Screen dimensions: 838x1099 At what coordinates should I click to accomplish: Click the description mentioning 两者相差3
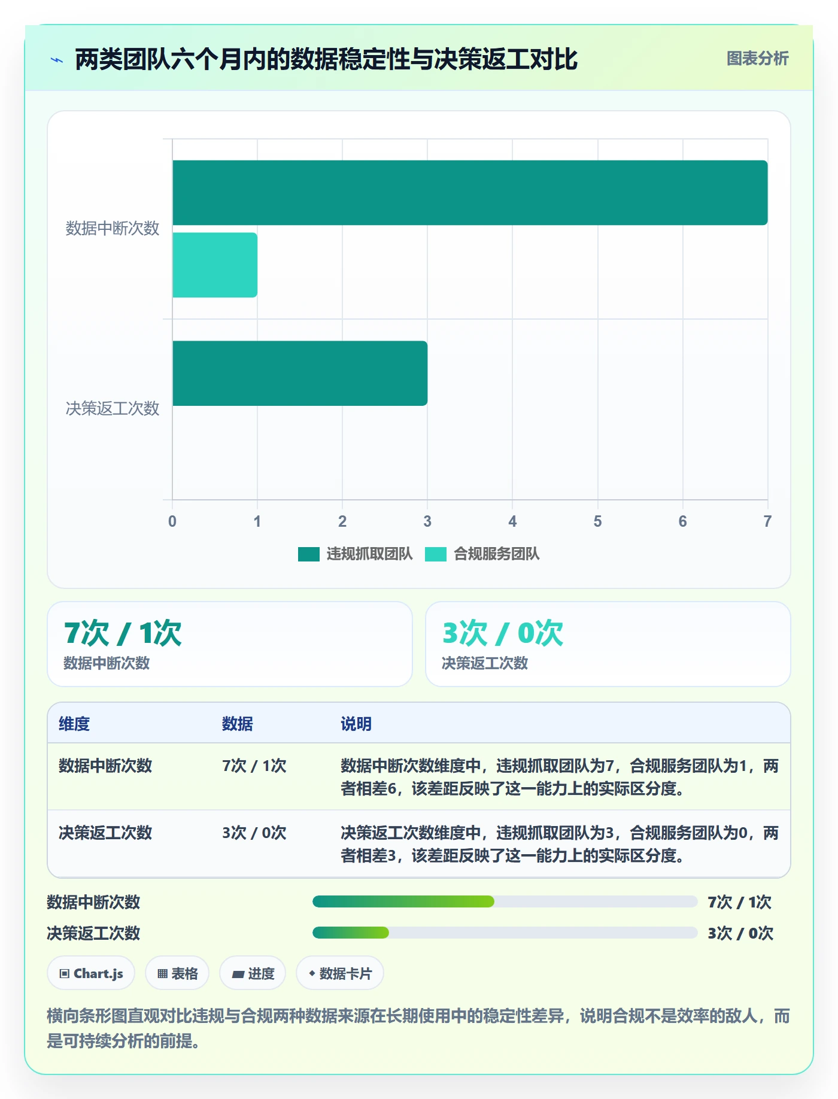(560, 845)
